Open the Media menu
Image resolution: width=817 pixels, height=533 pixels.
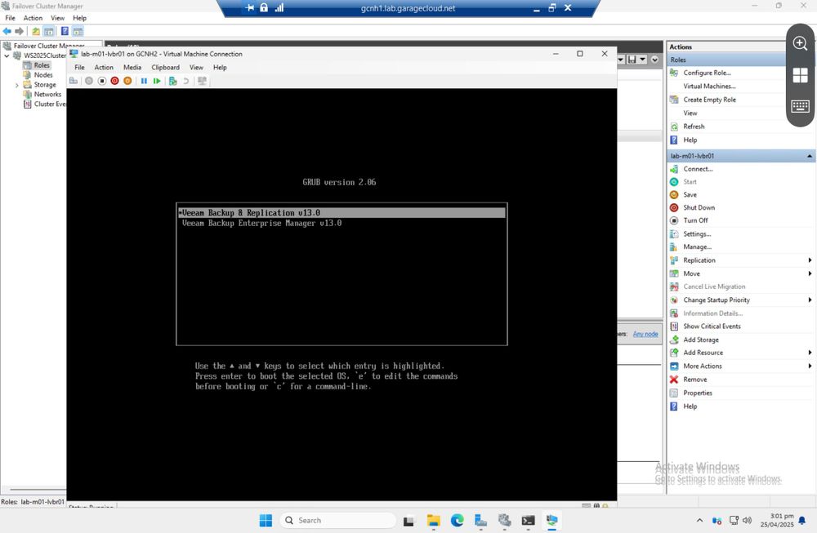pyautogui.click(x=132, y=68)
